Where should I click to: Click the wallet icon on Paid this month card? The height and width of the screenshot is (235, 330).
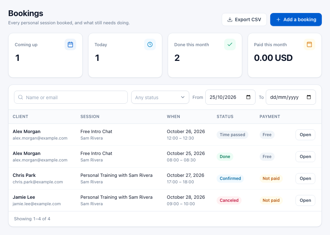coord(310,44)
